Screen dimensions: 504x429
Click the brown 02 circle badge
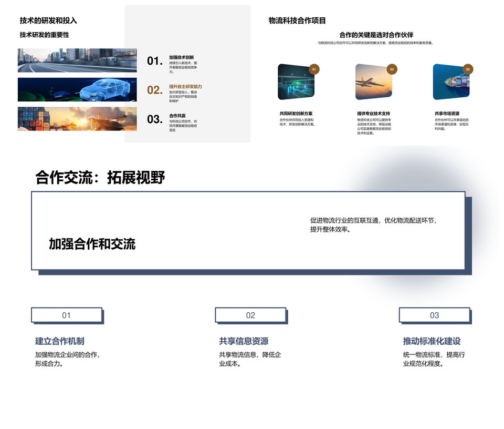pos(392,69)
